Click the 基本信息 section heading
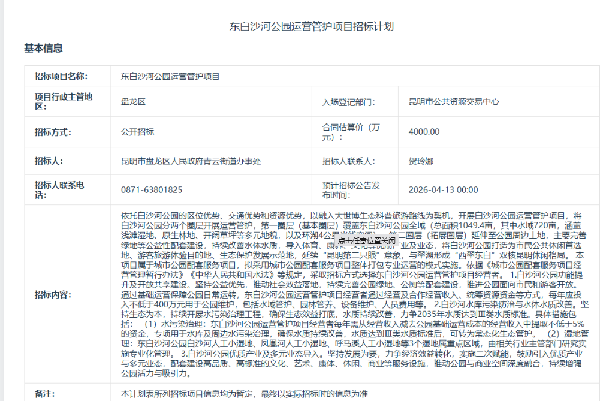This screenshot has width=612, height=401. point(43,48)
